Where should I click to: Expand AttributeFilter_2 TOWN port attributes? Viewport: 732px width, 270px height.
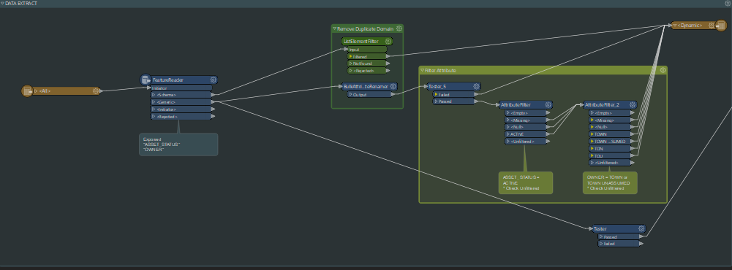592,134
